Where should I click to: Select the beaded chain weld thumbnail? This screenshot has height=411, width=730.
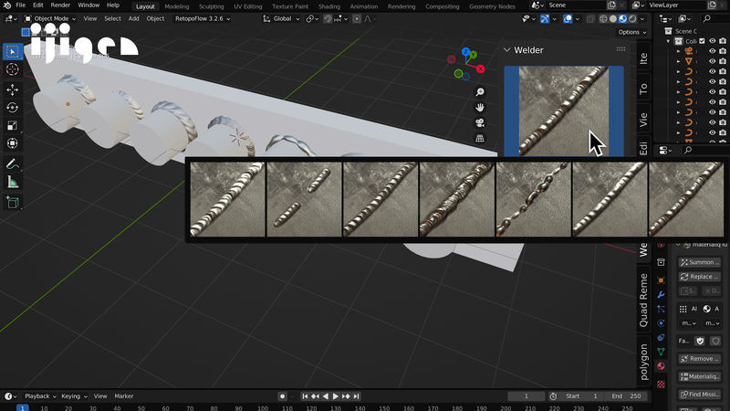point(533,199)
